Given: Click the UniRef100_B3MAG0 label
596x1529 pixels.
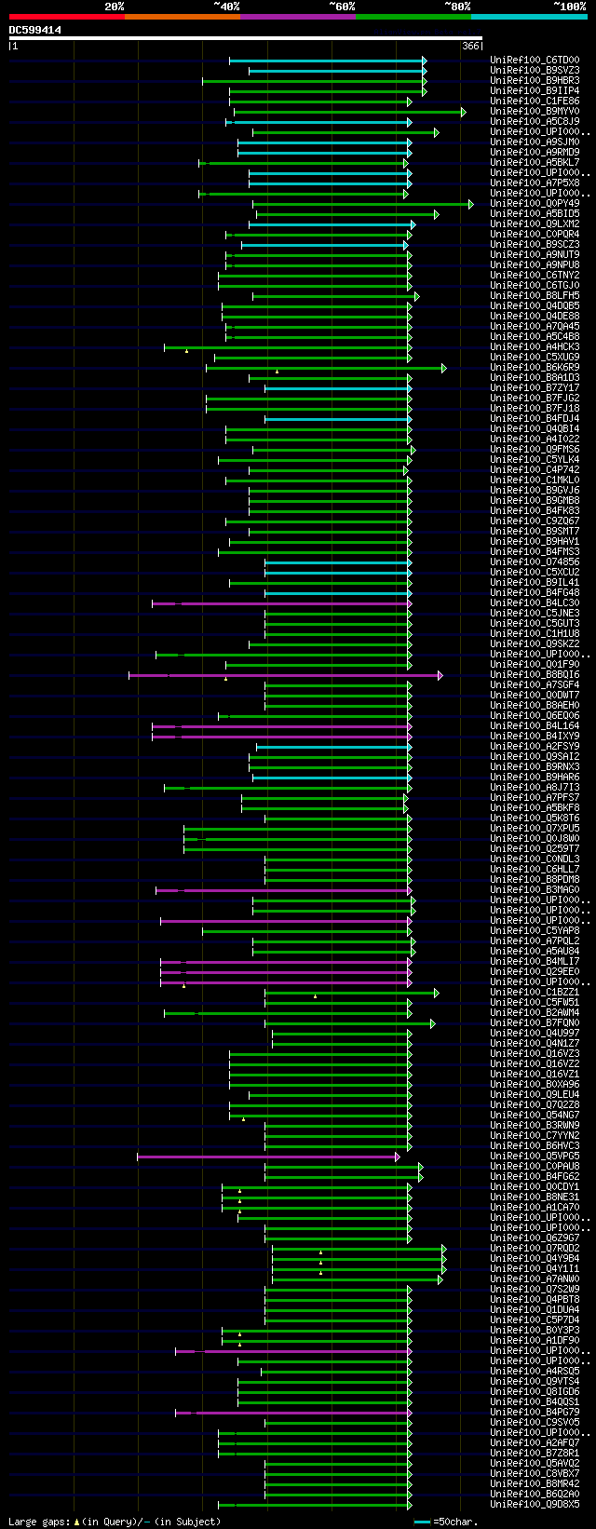Looking at the screenshot, I should tap(535, 890).
